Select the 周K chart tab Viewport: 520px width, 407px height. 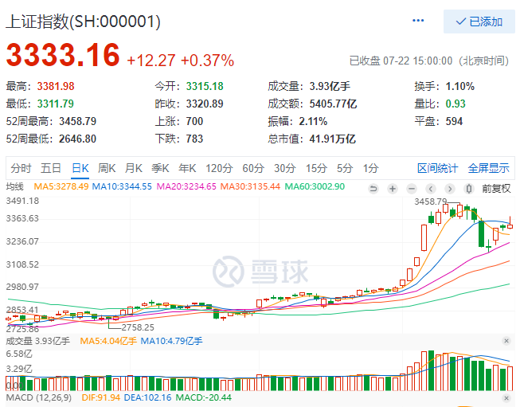107,168
